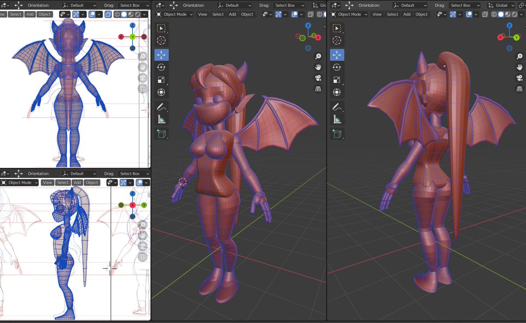Click the camera icon in front wireframe viewport
This screenshot has height=323, width=526.
click(x=142, y=78)
